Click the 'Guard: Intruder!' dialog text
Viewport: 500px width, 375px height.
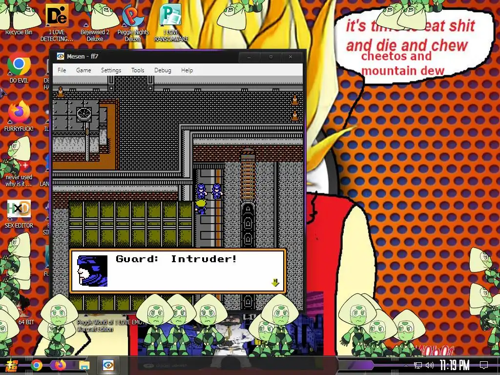[x=176, y=259]
